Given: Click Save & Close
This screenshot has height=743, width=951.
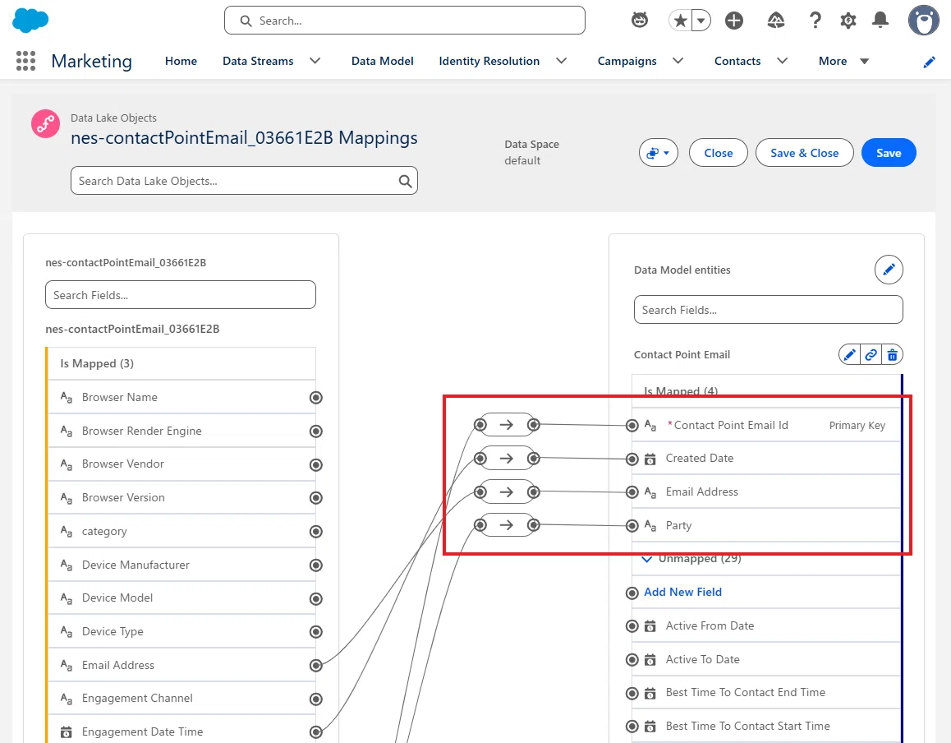Looking at the screenshot, I should coord(804,153).
